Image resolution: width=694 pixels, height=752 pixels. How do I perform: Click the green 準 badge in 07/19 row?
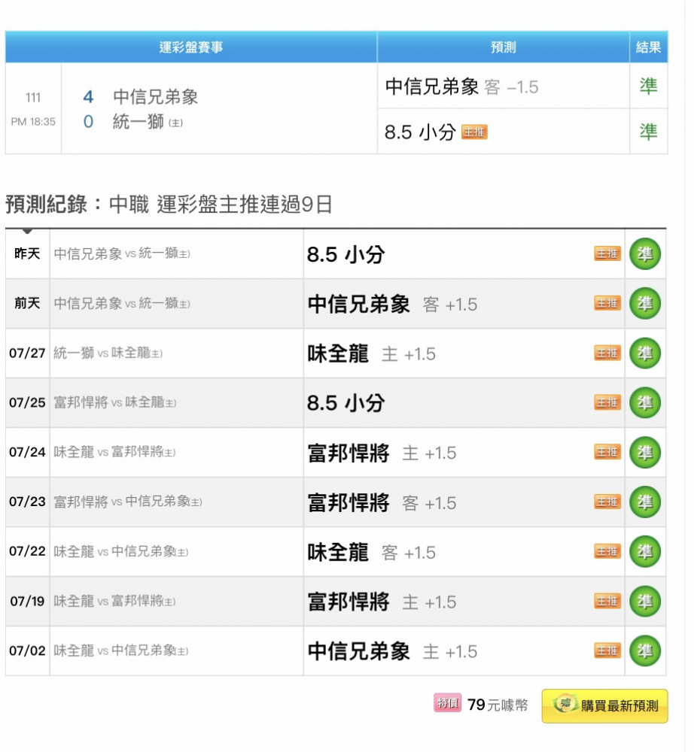click(645, 601)
